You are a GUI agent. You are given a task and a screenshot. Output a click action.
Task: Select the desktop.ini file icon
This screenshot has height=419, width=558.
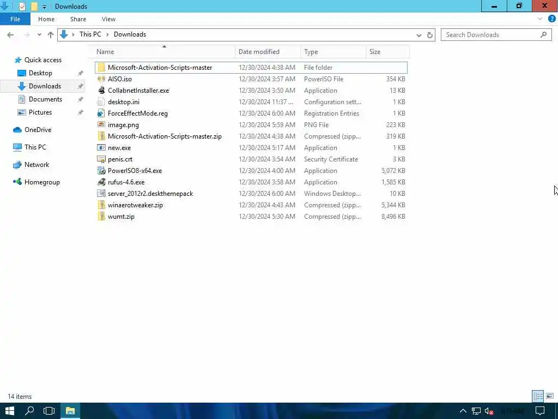tap(101, 102)
